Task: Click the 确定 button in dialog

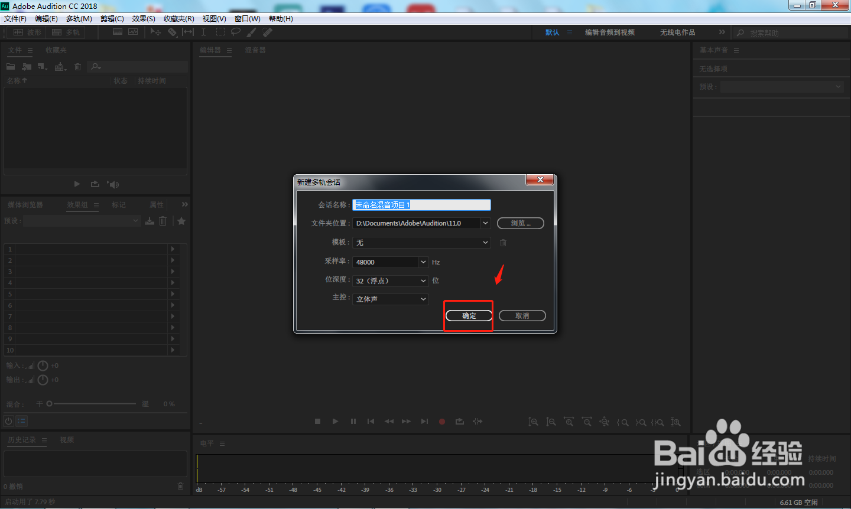Action: point(469,316)
